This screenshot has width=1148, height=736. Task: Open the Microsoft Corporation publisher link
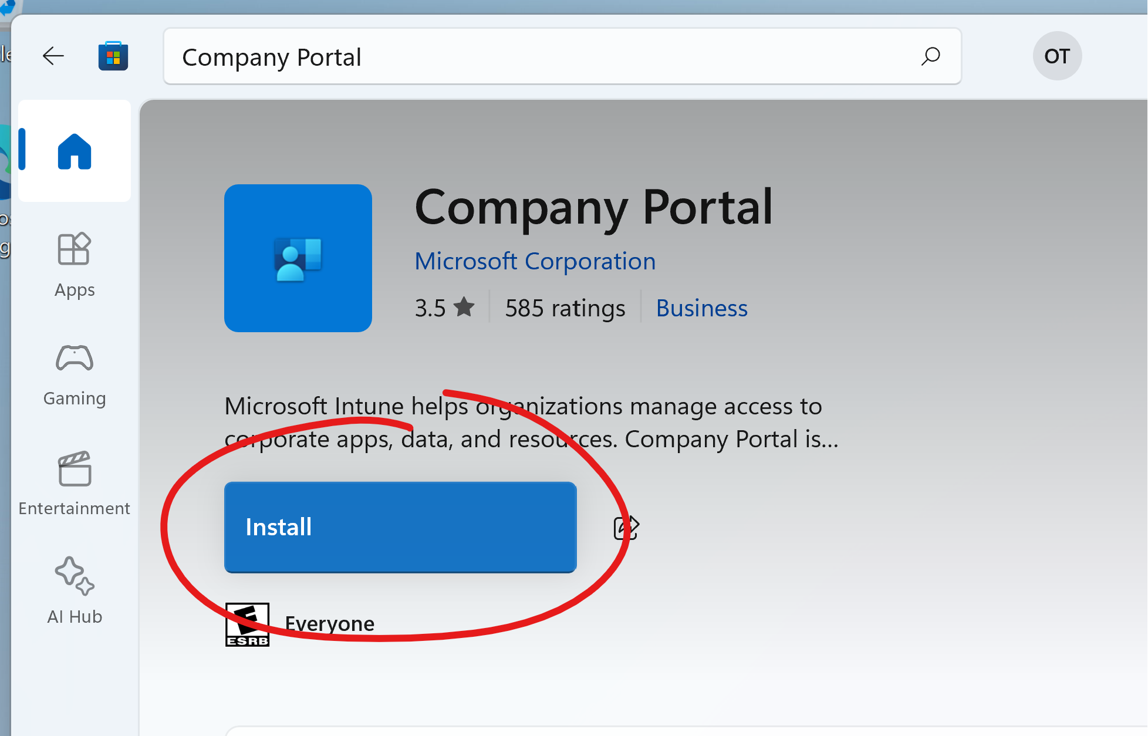coord(535,261)
